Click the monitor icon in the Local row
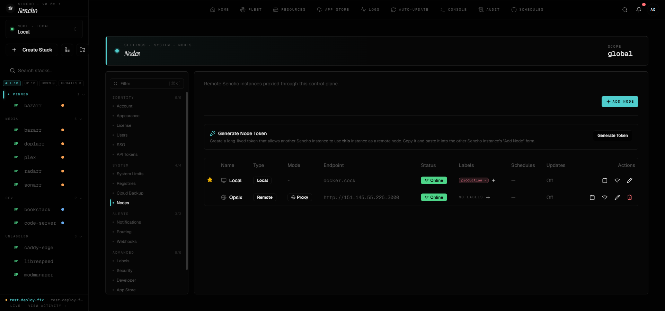665x311 pixels. coord(224,180)
